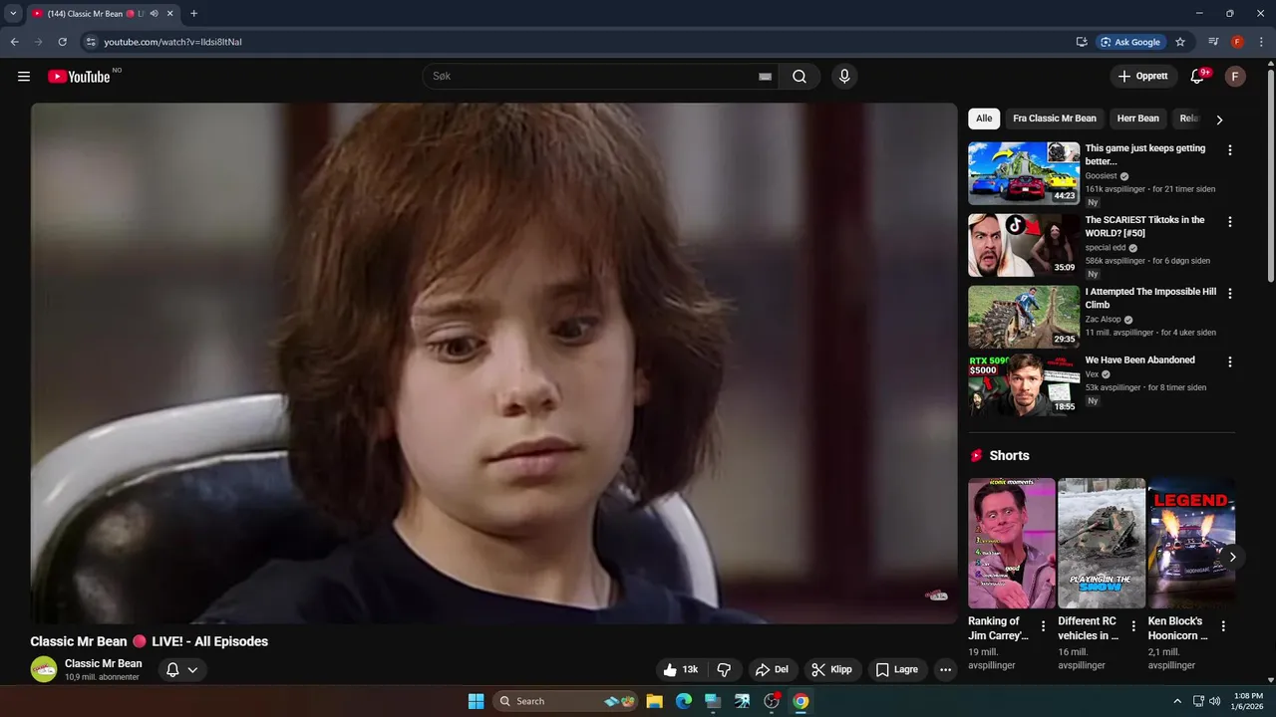Open Windows Start menu
The image size is (1276, 717).
tap(476, 701)
